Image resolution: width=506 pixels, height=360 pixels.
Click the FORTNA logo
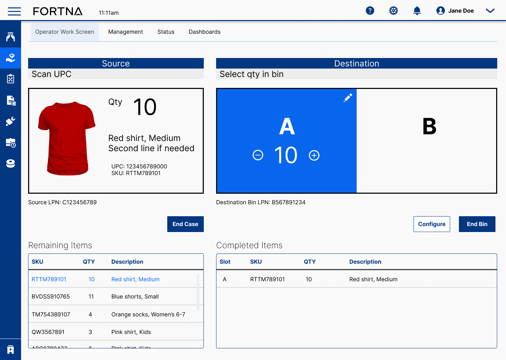[58, 11]
